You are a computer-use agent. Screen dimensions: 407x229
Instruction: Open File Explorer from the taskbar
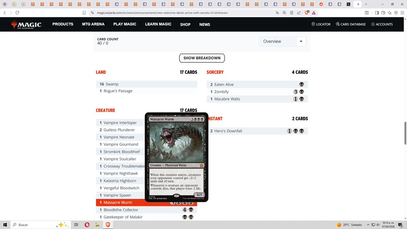click(97, 225)
